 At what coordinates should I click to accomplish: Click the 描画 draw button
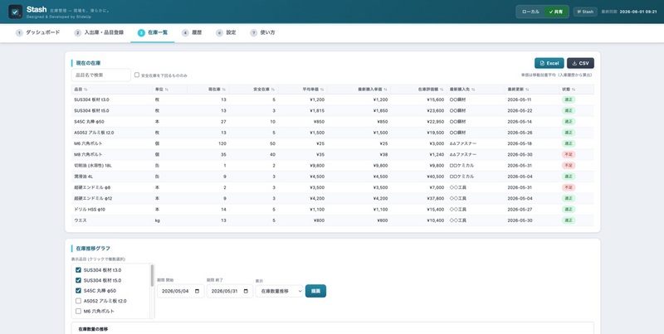(315, 291)
